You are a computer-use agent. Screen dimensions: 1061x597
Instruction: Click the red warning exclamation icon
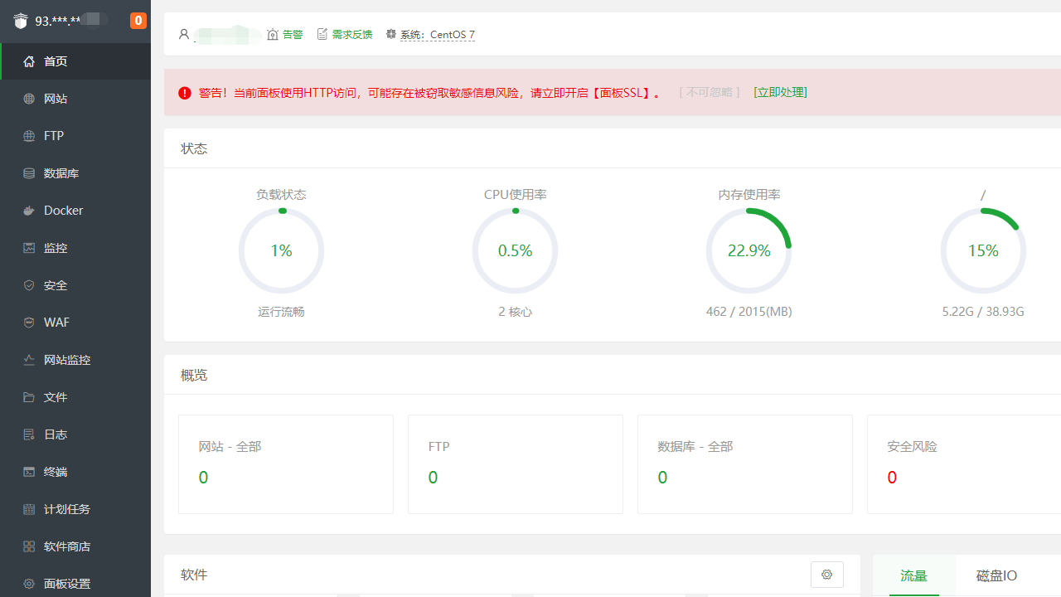(x=185, y=93)
